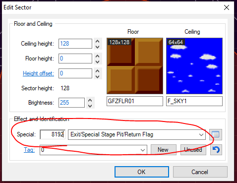Decrease floor height with down arrow

click(98, 61)
